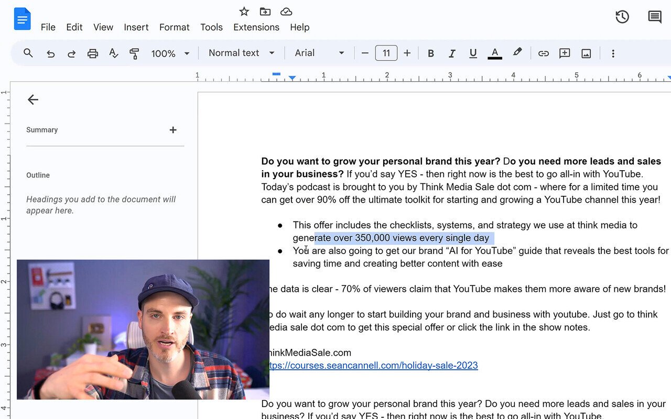This screenshot has height=419, width=671.
Task: Open the zoom 100% dropdown
Action: tap(170, 53)
